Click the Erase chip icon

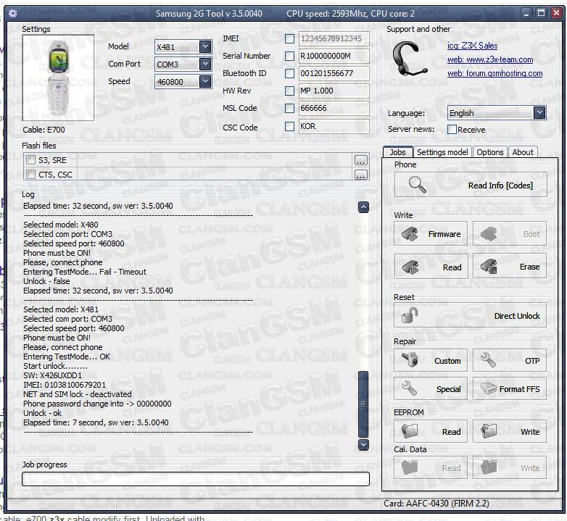(x=489, y=267)
